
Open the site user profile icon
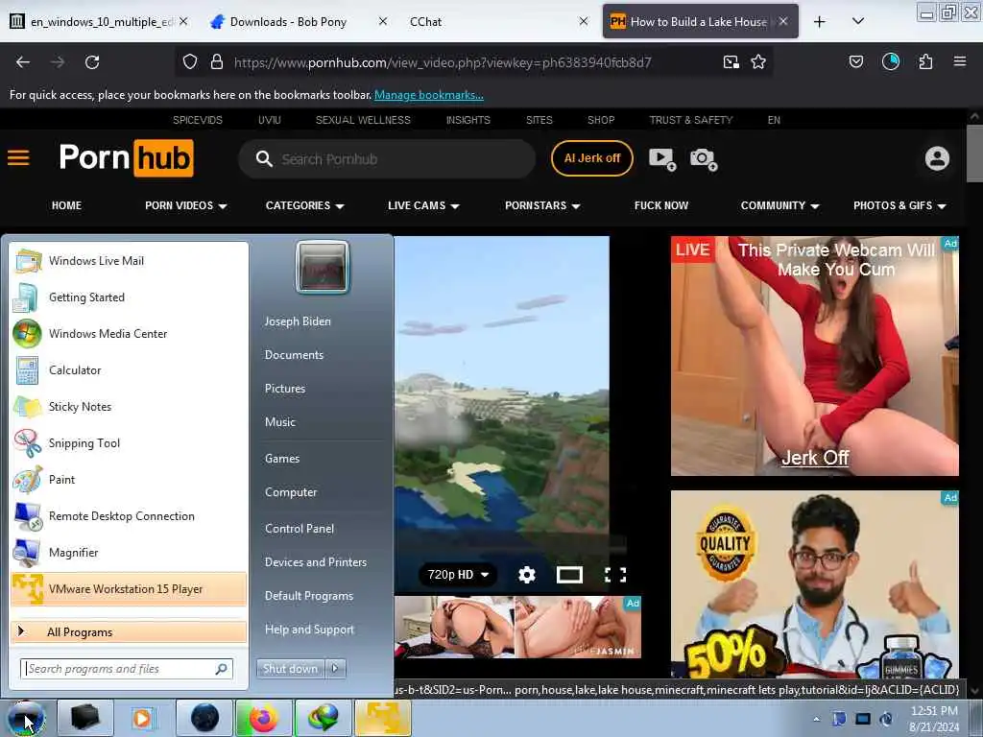937,158
